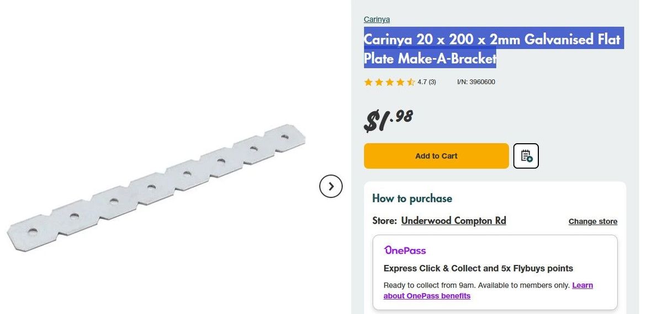Click the 4.7 rating score
Image resolution: width=646 pixels, height=314 pixels.
pos(422,82)
